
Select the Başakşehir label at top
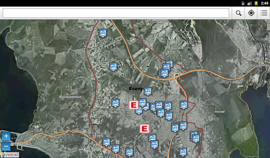[160, 20]
